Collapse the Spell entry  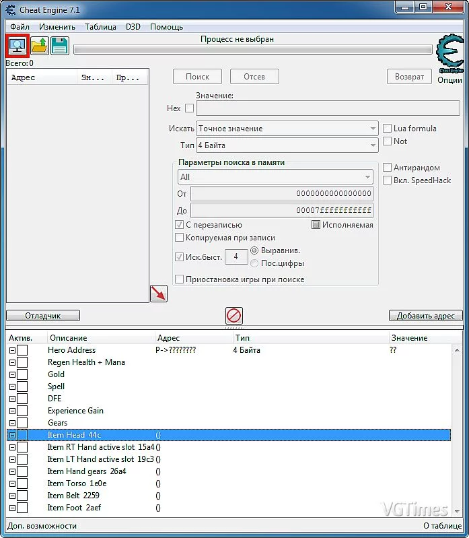(x=12, y=386)
